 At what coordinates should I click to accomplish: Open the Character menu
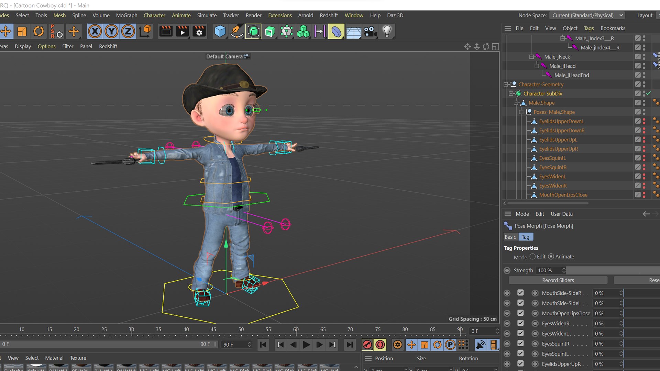pyautogui.click(x=154, y=15)
